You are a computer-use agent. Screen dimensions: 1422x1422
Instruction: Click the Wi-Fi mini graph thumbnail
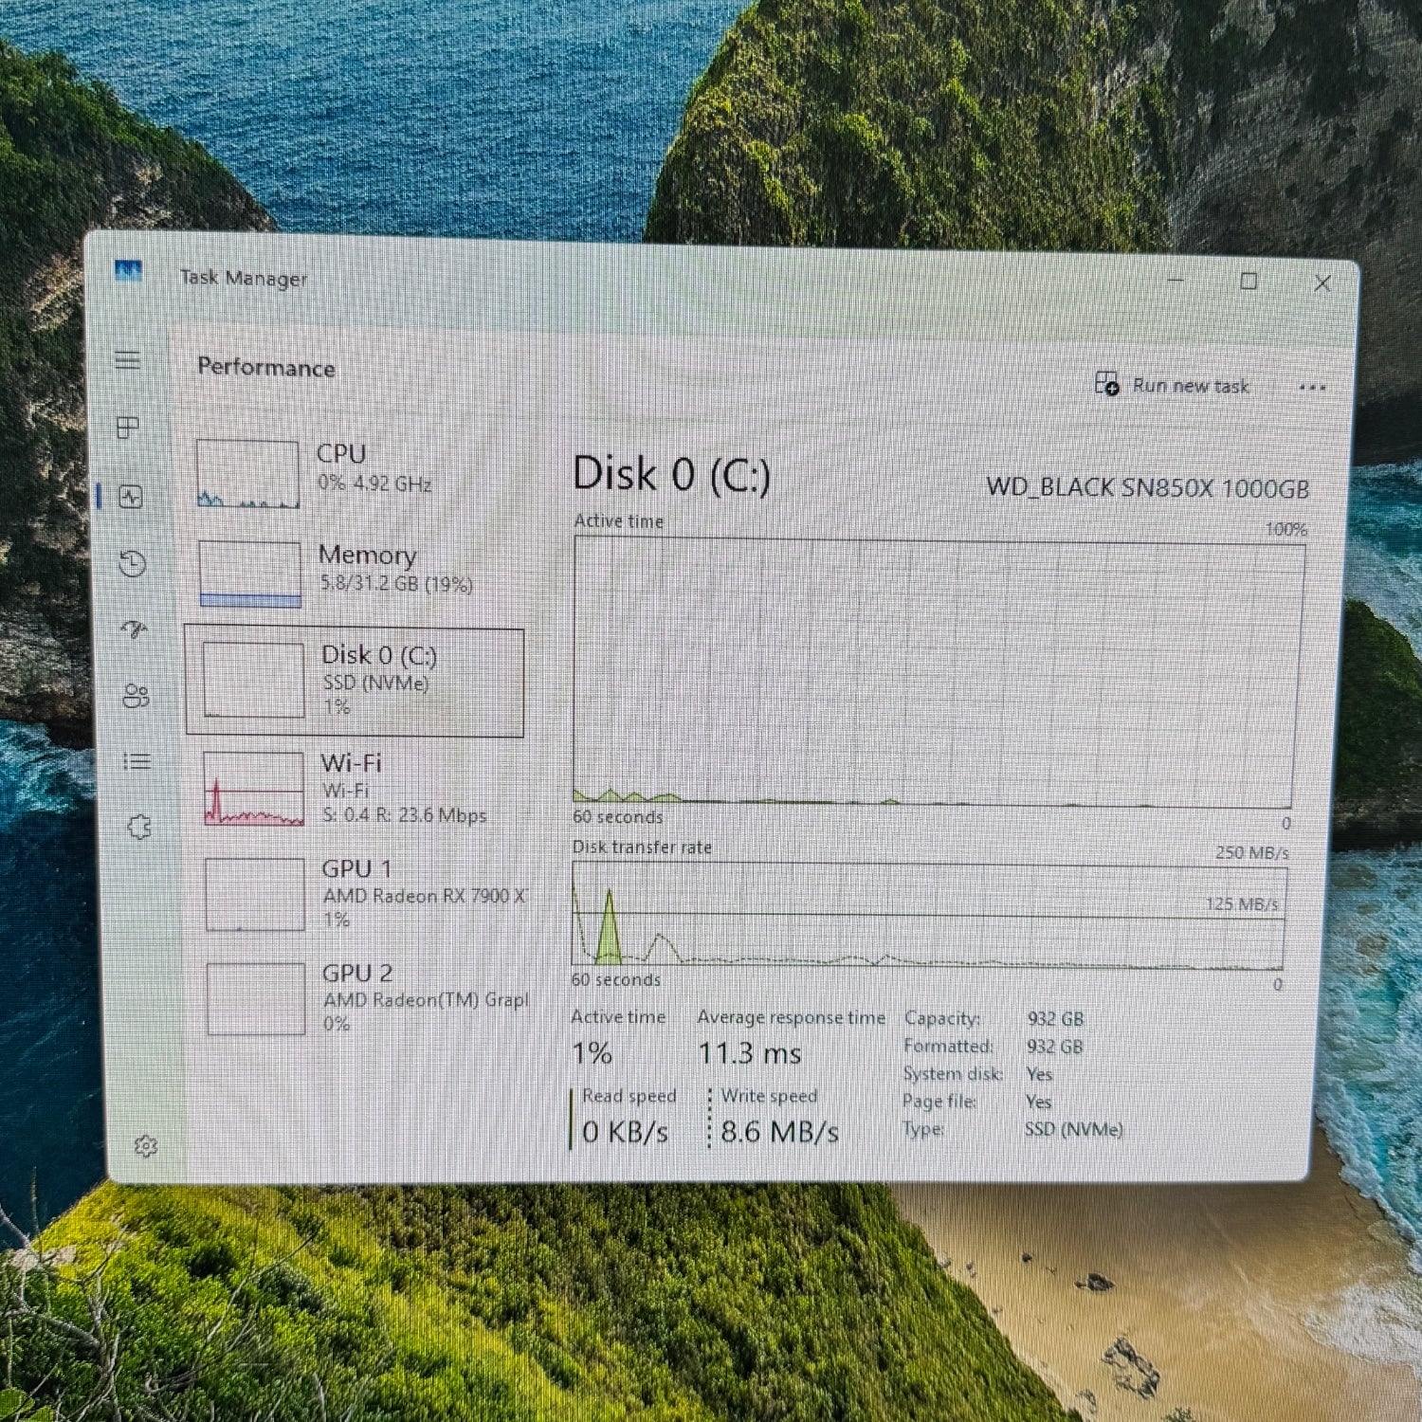tap(254, 789)
